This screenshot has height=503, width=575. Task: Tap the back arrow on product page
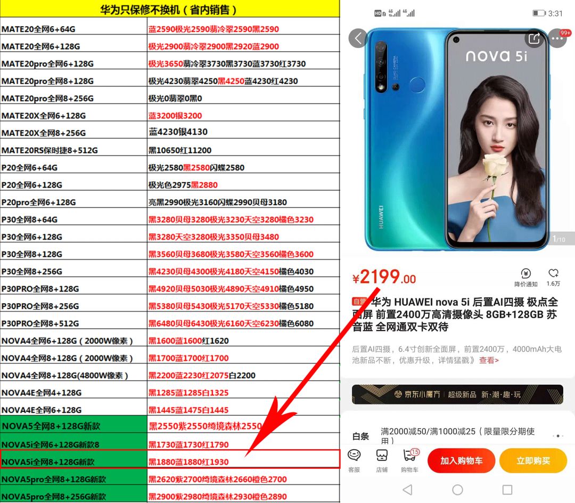[x=358, y=38]
